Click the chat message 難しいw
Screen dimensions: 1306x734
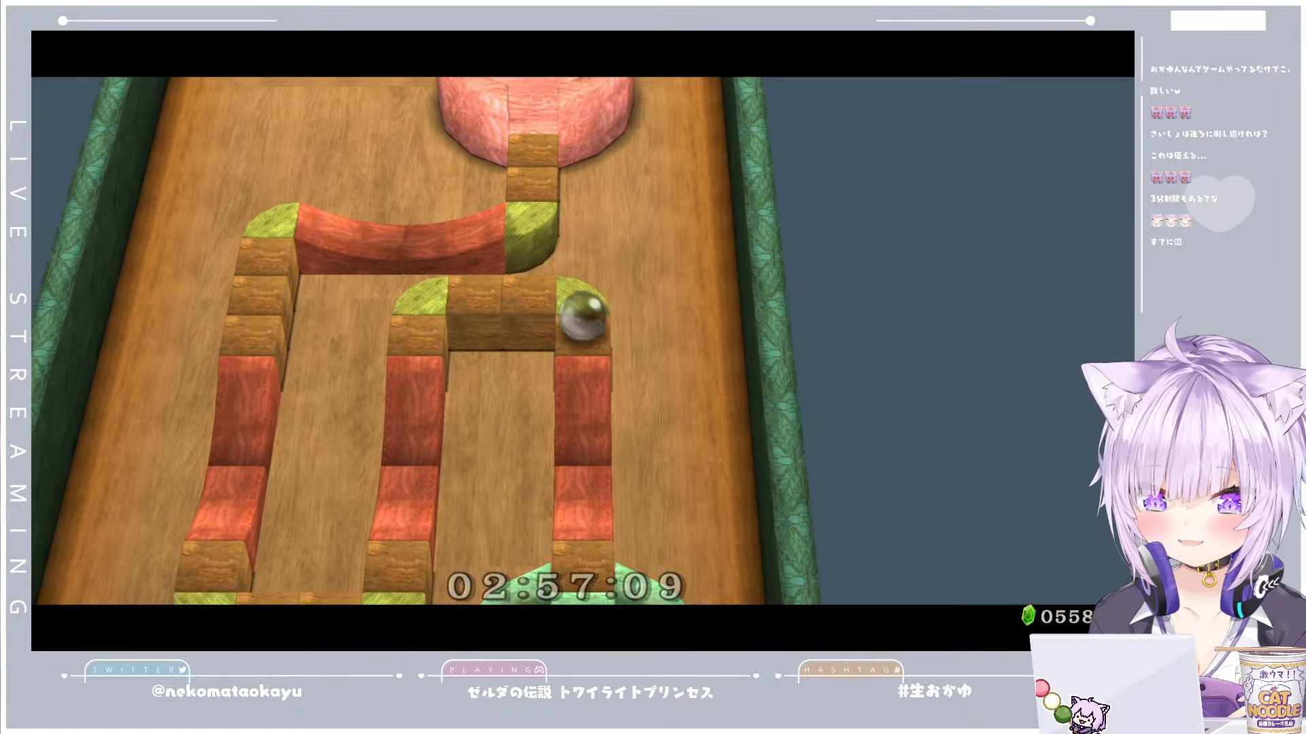(x=1165, y=90)
